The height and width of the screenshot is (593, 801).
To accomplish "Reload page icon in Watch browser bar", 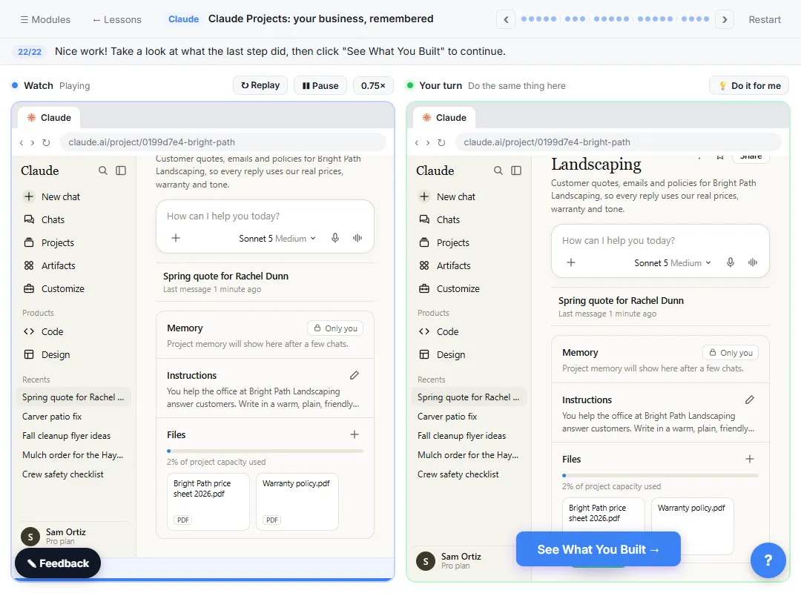I will click(46, 142).
